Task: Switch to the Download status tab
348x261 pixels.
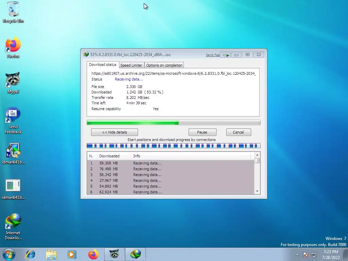Action: click(x=103, y=65)
